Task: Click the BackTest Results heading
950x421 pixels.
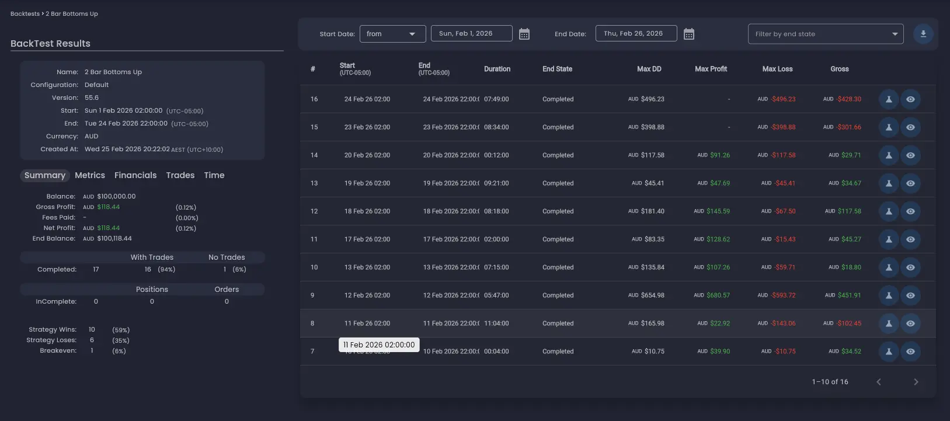Action: (x=50, y=43)
